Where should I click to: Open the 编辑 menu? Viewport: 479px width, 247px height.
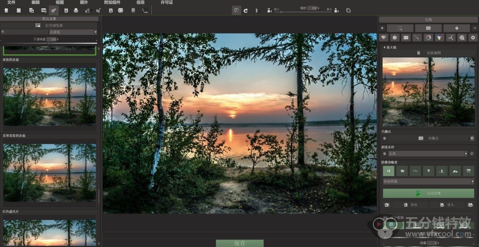click(x=36, y=2)
